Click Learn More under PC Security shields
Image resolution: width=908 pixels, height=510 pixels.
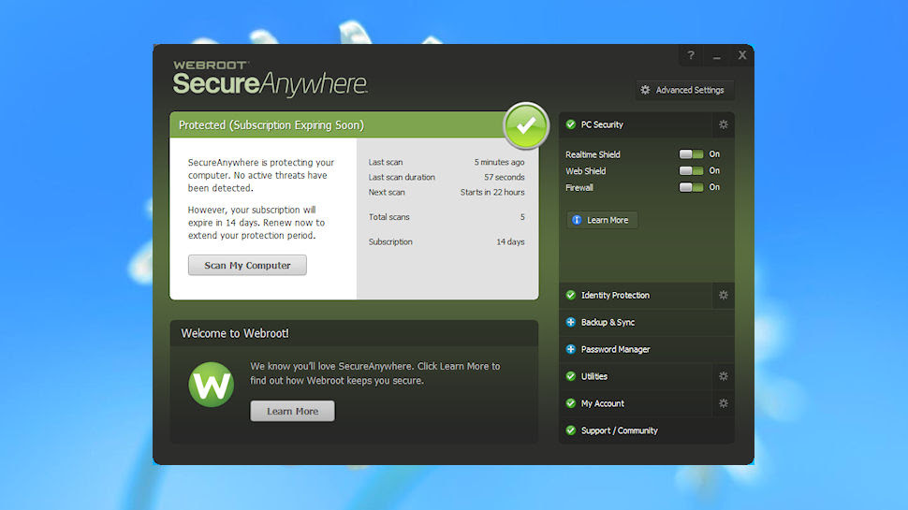[602, 220]
